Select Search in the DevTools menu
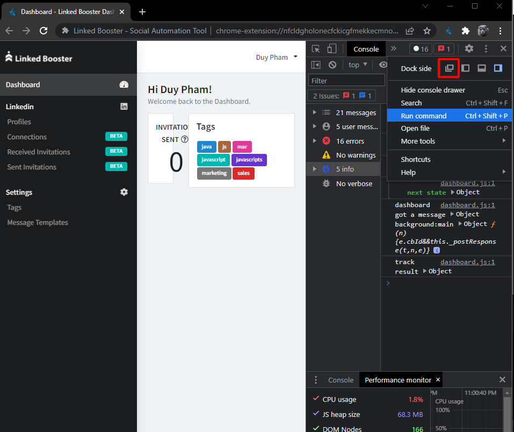Viewport: 514px width, 432px height. point(450,103)
